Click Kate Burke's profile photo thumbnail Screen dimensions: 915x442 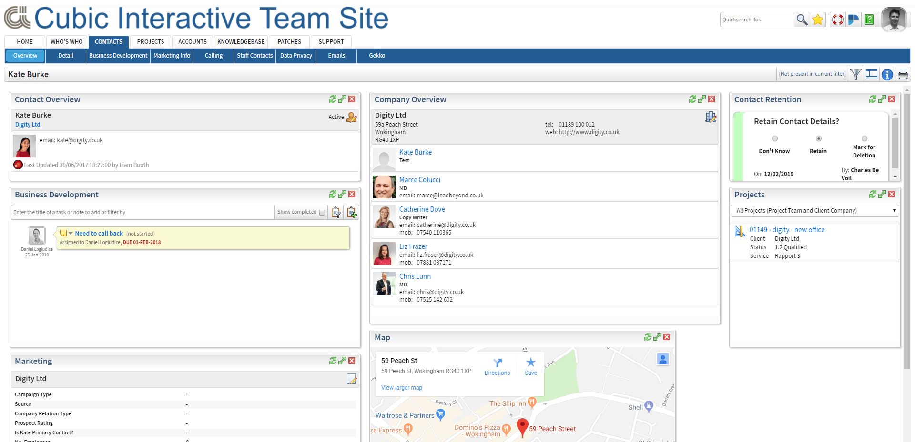(x=24, y=146)
